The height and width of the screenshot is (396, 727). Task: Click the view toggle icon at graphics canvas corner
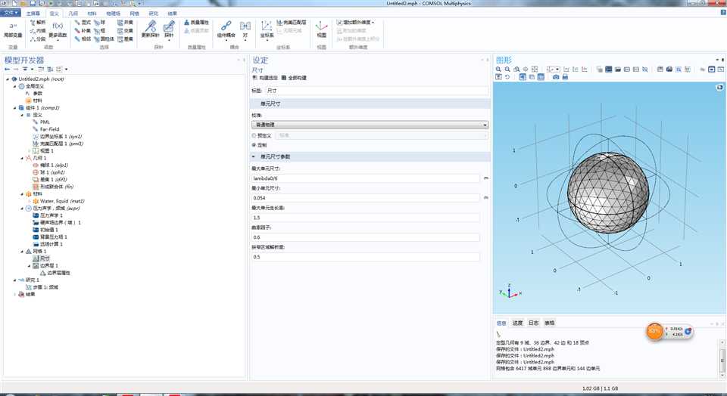[x=719, y=87]
